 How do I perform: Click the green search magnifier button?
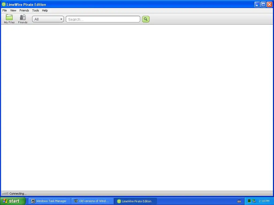tap(146, 19)
